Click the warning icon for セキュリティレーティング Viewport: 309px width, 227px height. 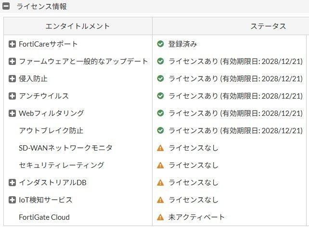161,165
